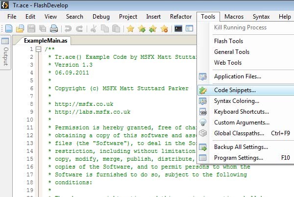This screenshot has height=197, width=294.
Task: Click the Save file floppy icon
Action: pos(31,29)
